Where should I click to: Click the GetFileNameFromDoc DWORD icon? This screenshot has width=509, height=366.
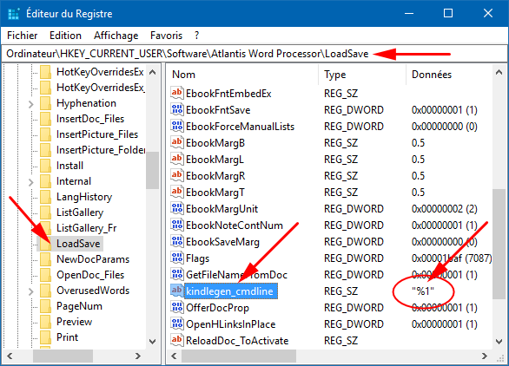tap(176, 275)
